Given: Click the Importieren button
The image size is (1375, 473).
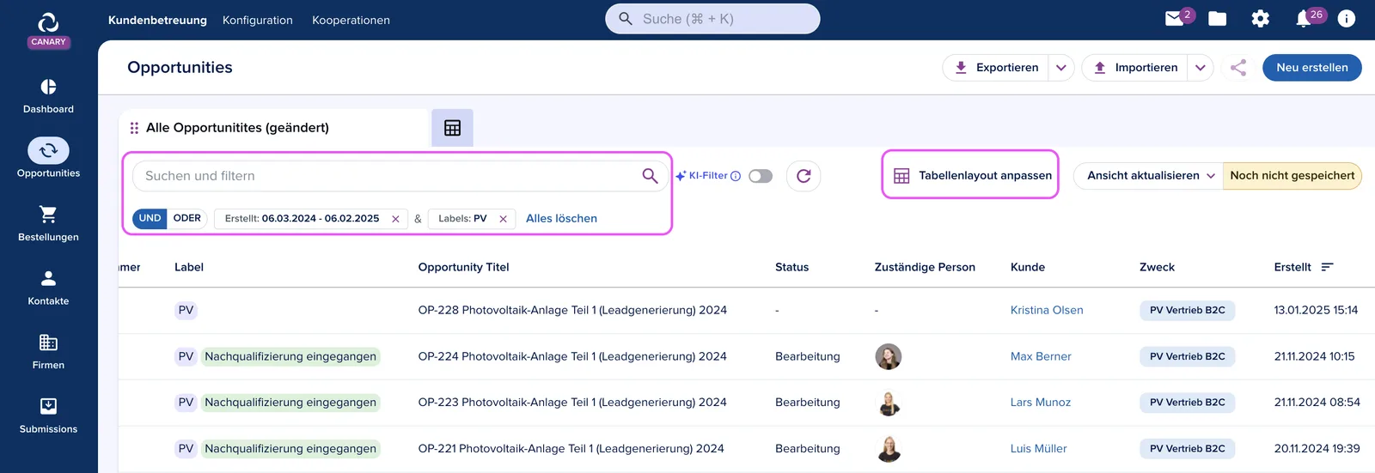Looking at the screenshot, I should coord(1135,68).
